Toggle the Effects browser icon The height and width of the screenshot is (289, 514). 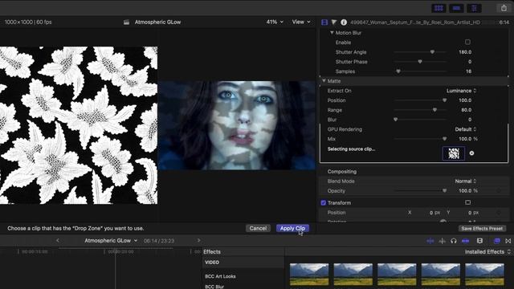point(497,241)
